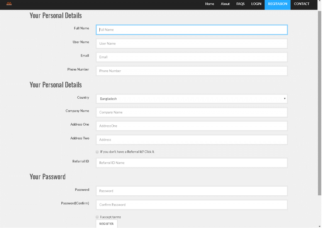Image resolution: width=322 pixels, height=228 pixels.
Task: Select the Phone Number input box
Action: point(192,71)
